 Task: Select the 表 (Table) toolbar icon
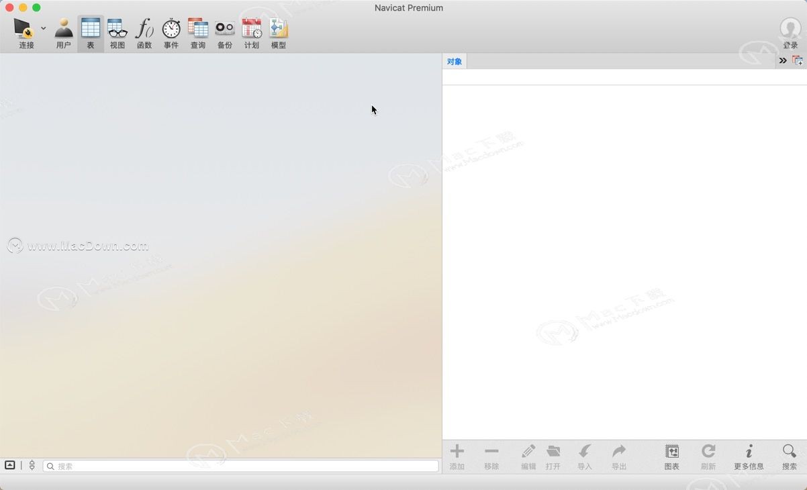[91, 34]
